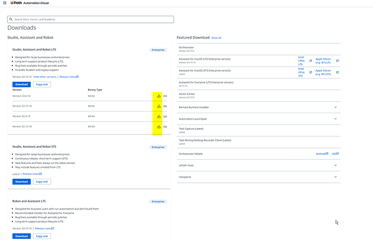Download Robot and Assistant LTS
The height and width of the screenshot is (242, 373).
coord(22,236)
